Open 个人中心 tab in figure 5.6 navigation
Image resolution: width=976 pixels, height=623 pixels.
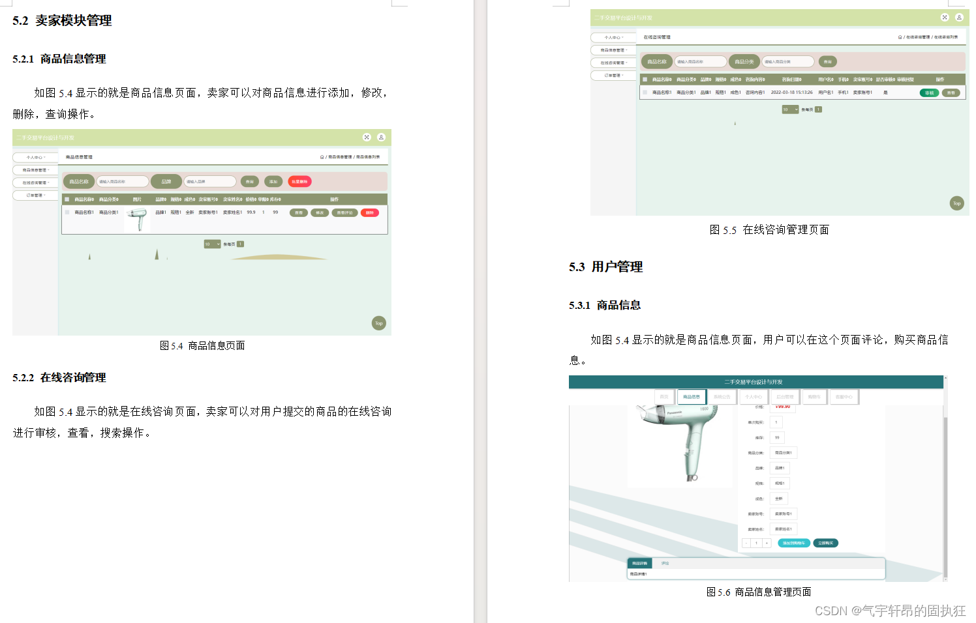754,397
